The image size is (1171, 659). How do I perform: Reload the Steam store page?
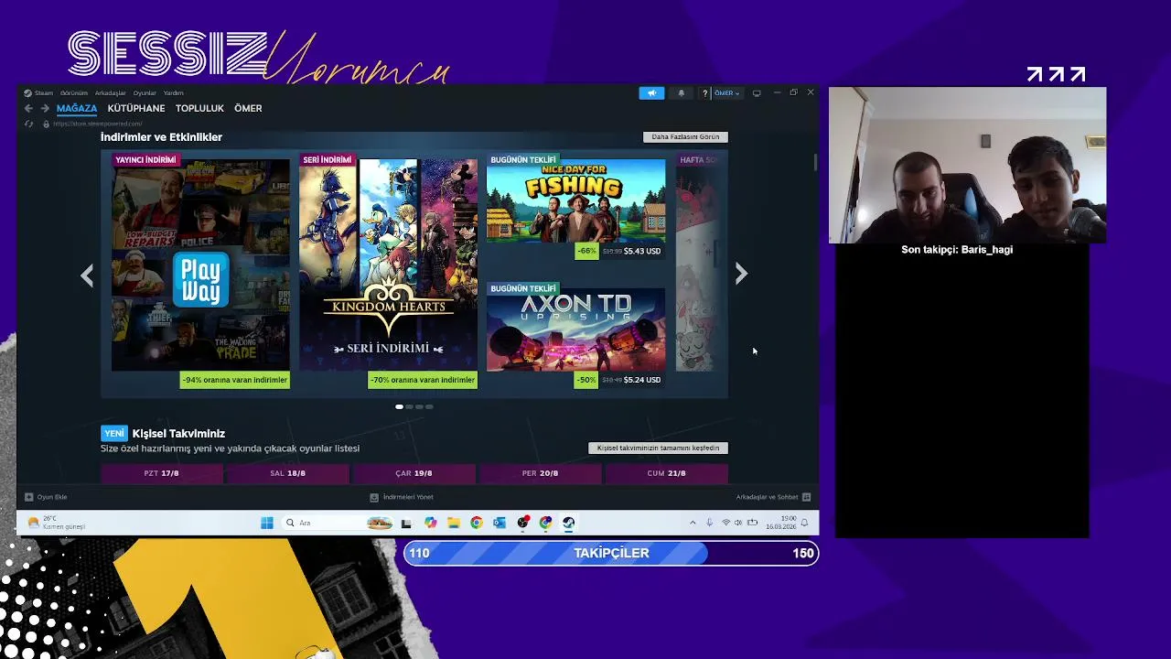pos(29,124)
